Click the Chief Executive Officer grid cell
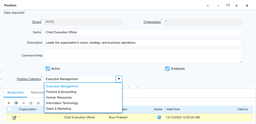 click(x=80, y=117)
